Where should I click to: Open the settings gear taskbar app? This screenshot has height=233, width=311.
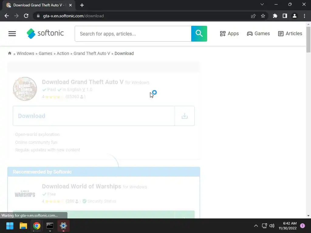click(63, 226)
